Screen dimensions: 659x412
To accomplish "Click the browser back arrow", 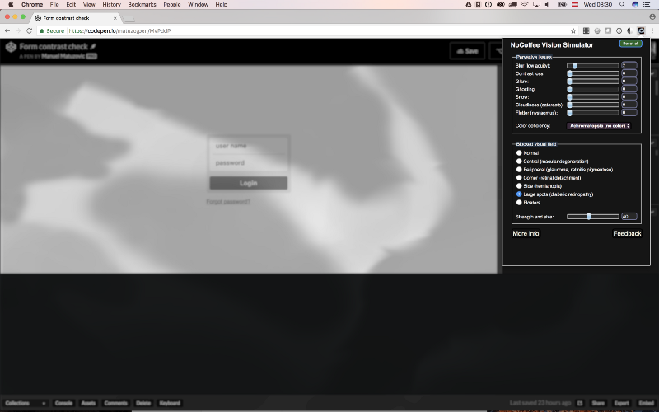I will 7,30.
